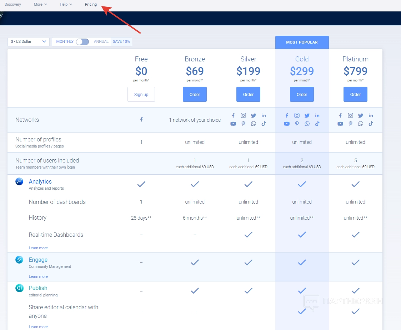Expand the Help menu
The height and width of the screenshot is (330, 401).
point(66,4)
